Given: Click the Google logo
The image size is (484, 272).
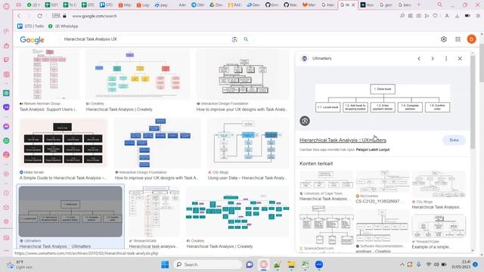Looking at the screenshot, I should click(32, 40).
